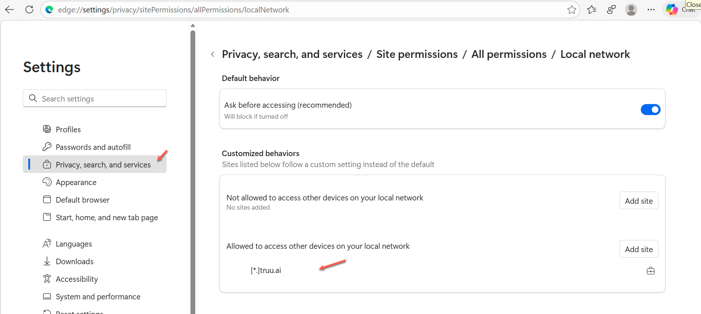
Task: Star this page as a favorite
Action: coord(571,10)
